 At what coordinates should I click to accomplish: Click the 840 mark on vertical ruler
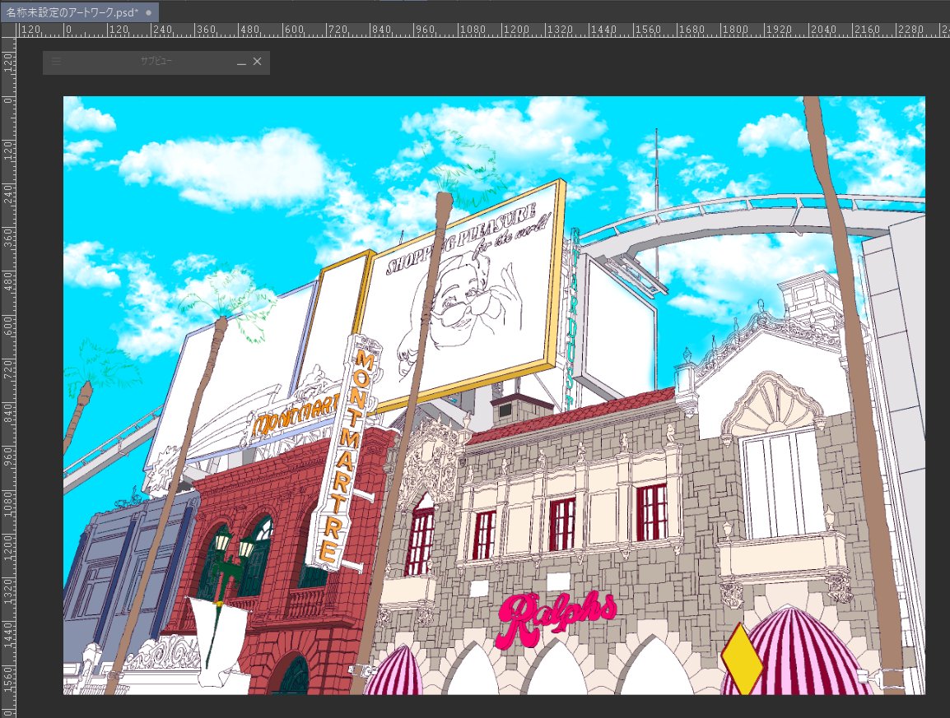click(8, 414)
